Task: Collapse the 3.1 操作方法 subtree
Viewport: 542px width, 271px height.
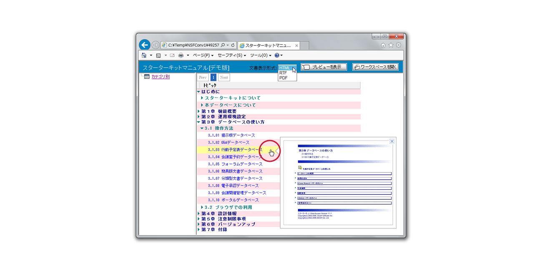Action: click(x=203, y=128)
